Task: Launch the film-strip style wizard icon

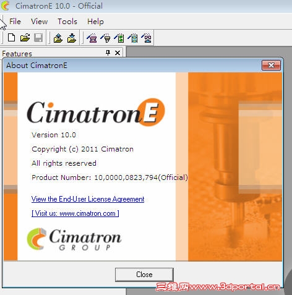Action: (133, 38)
